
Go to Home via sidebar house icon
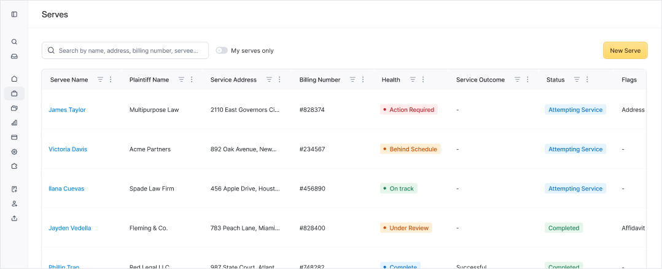14,79
